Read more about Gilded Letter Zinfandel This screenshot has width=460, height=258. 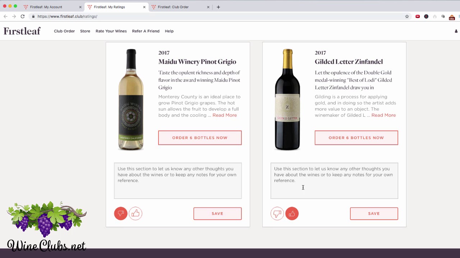(x=383, y=115)
